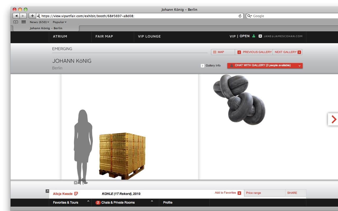
Task: Click the X icon beside jane@jamescohan.com
Action: [260, 36]
